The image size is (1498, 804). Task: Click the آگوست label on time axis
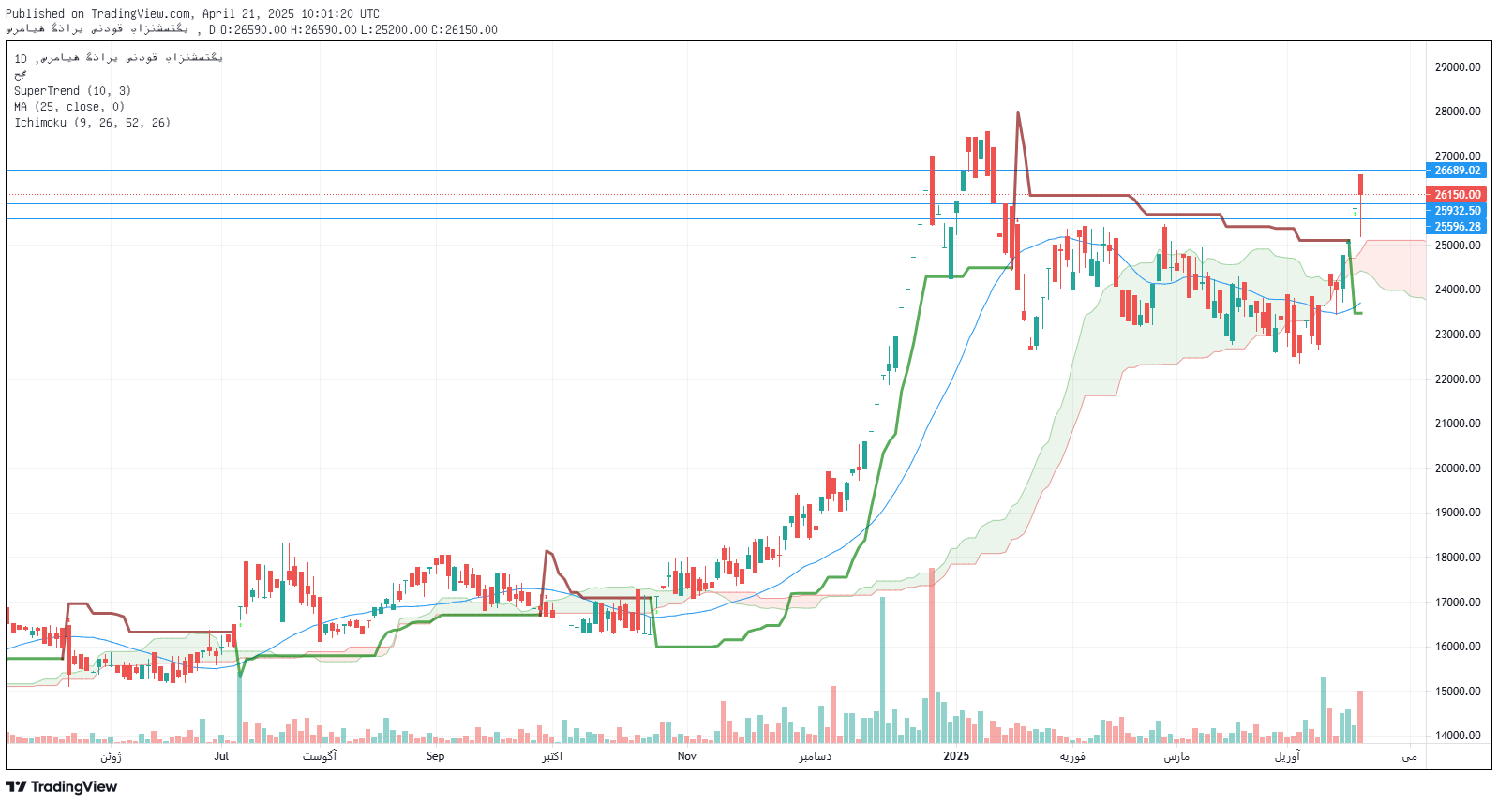(x=320, y=756)
